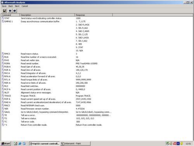Click the icon beside the RSRN command
The image size is (194, 146).
(3, 63)
